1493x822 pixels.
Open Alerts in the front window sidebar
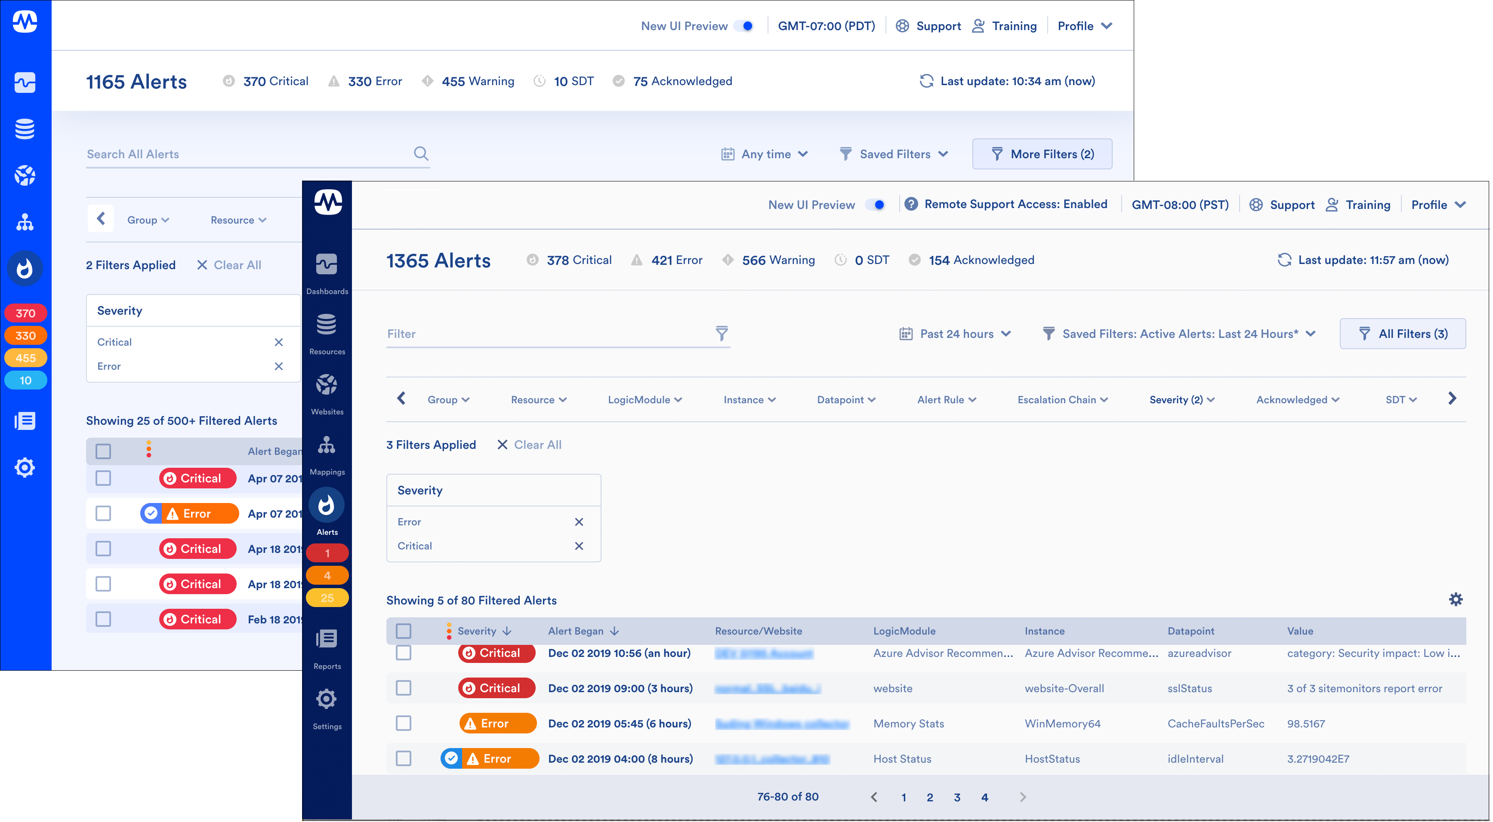coord(327,512)
